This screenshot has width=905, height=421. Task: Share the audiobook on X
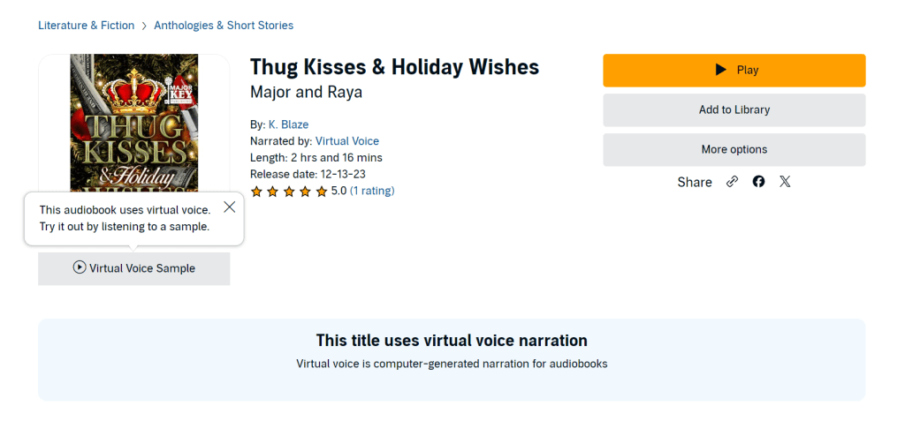[785, 182]
